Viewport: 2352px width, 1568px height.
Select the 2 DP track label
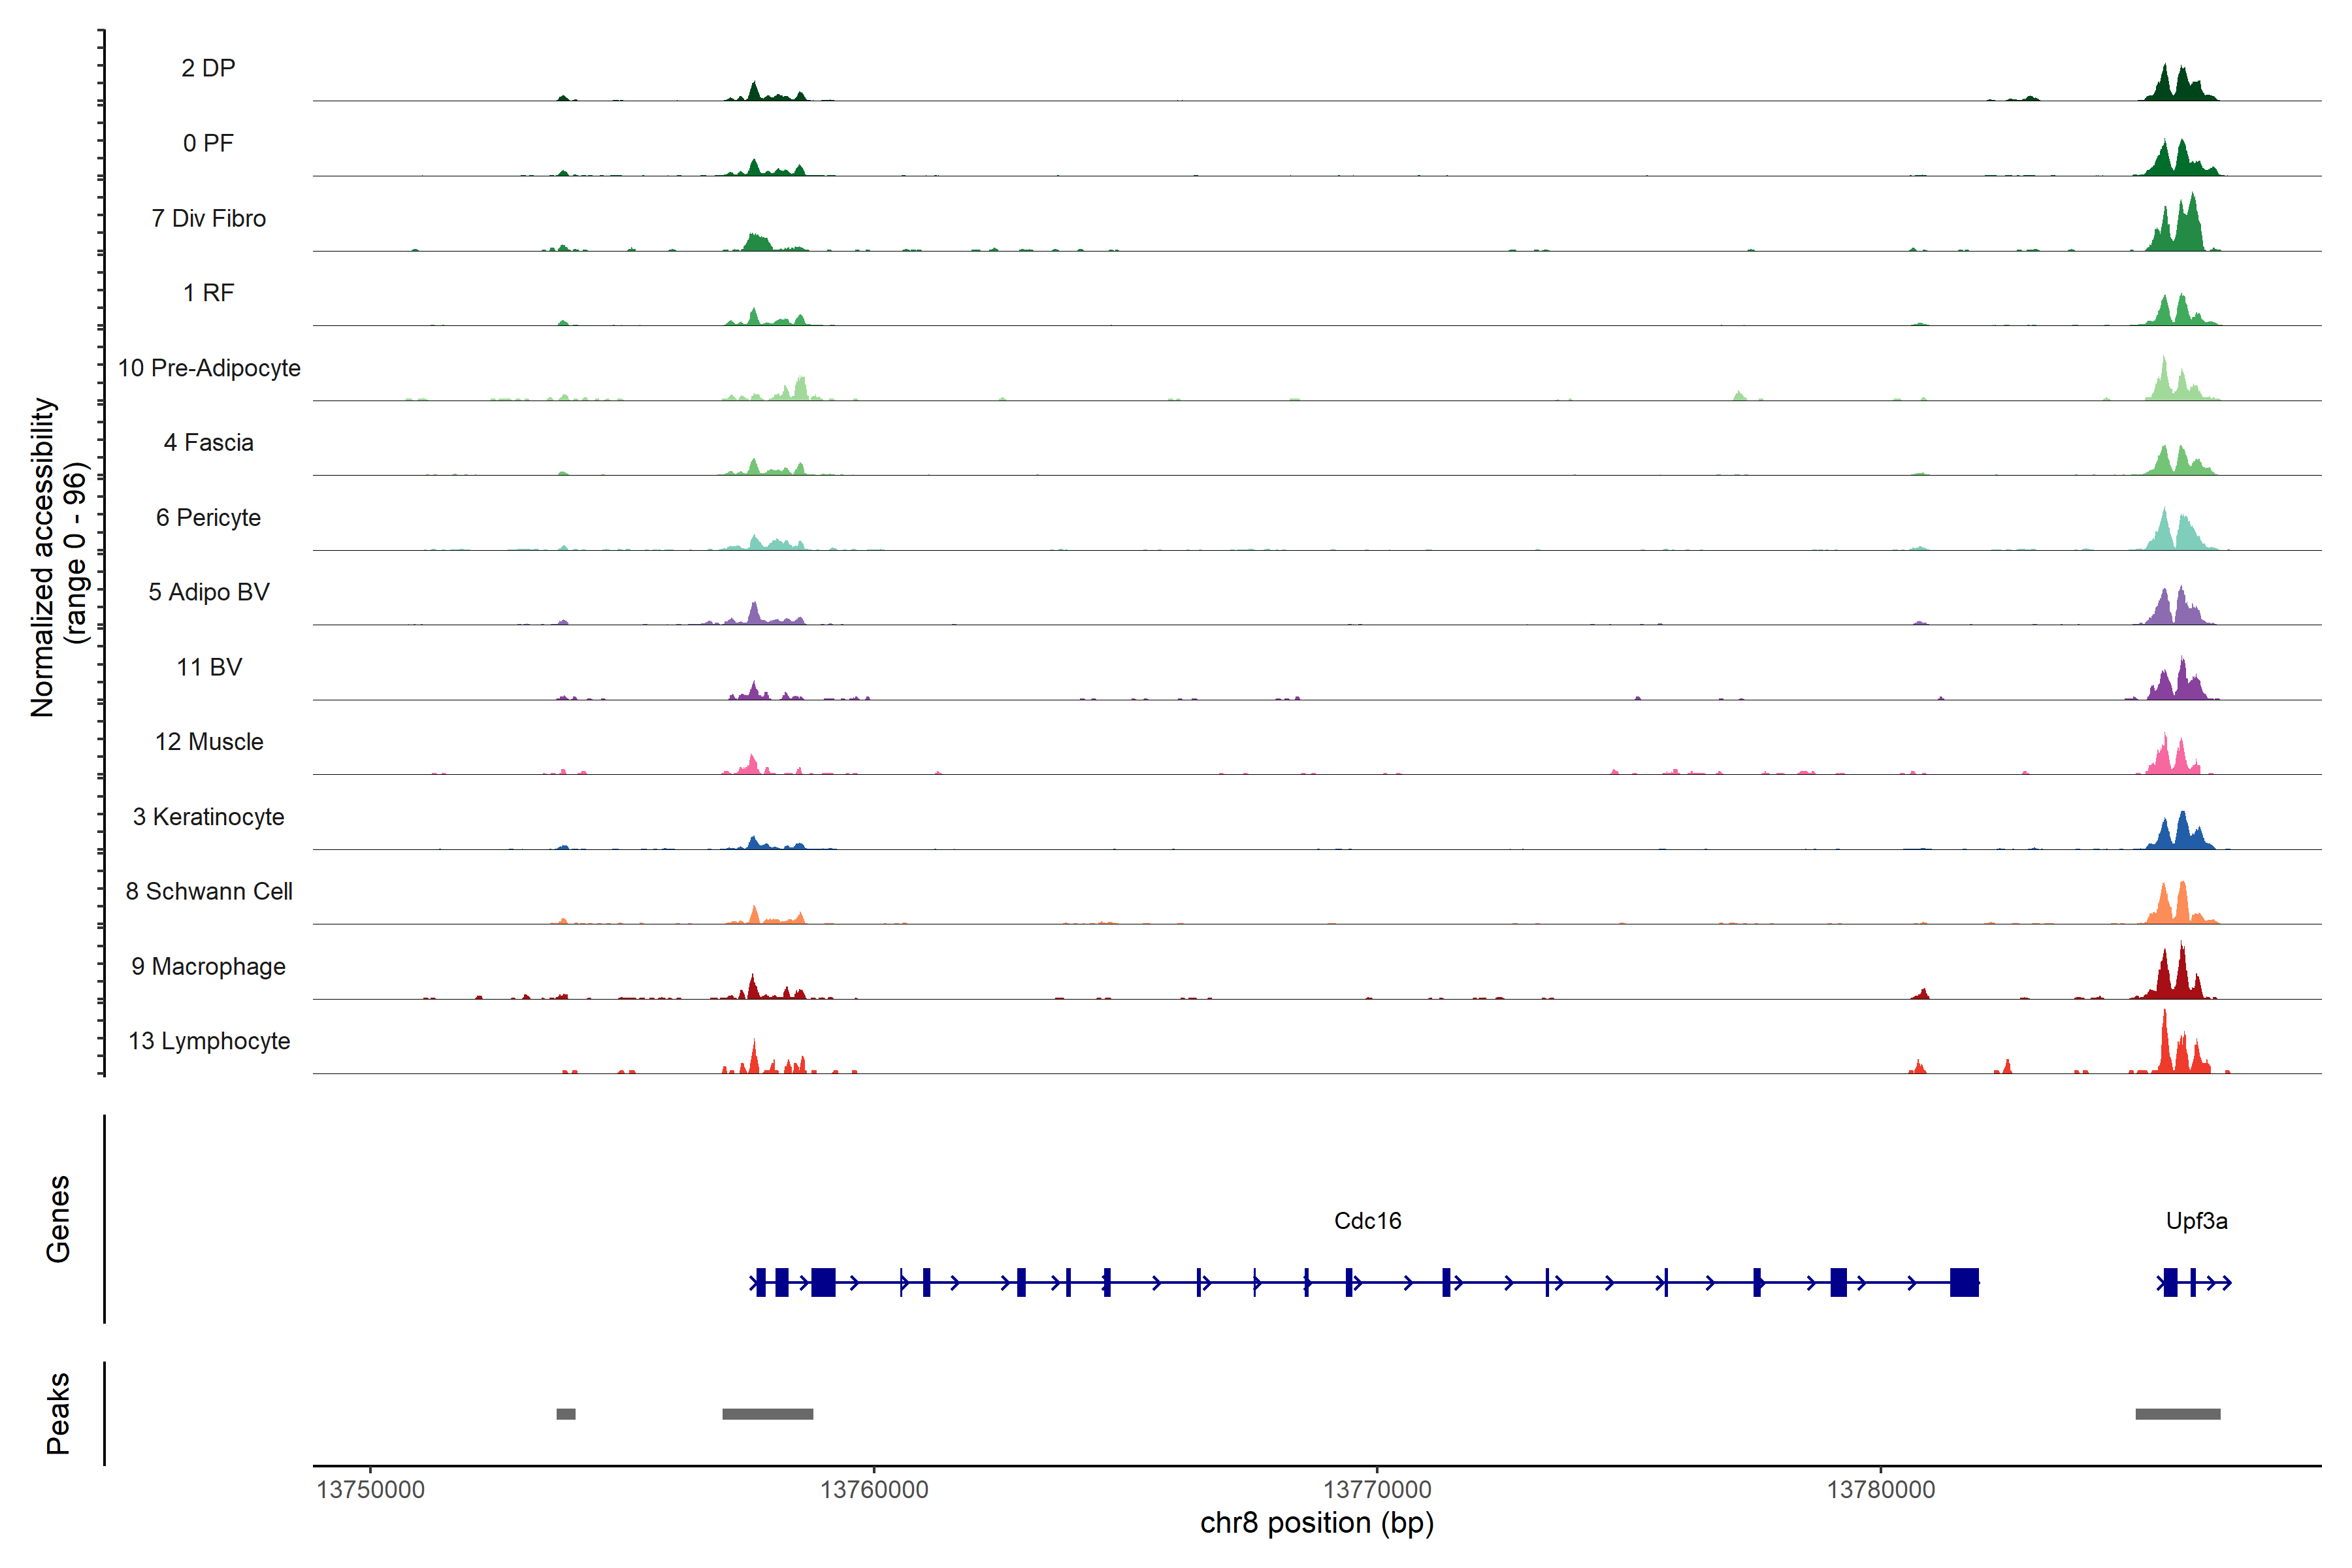pos(208,68)
